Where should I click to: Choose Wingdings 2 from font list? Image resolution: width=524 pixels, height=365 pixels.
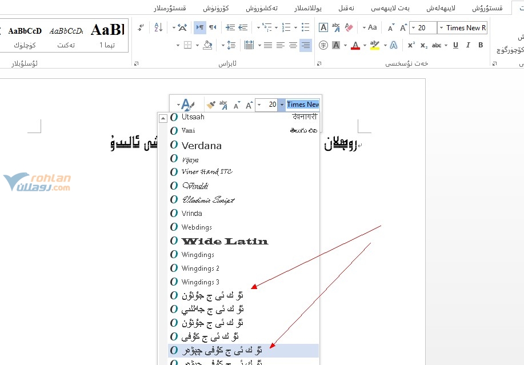[x=243, y=268]
